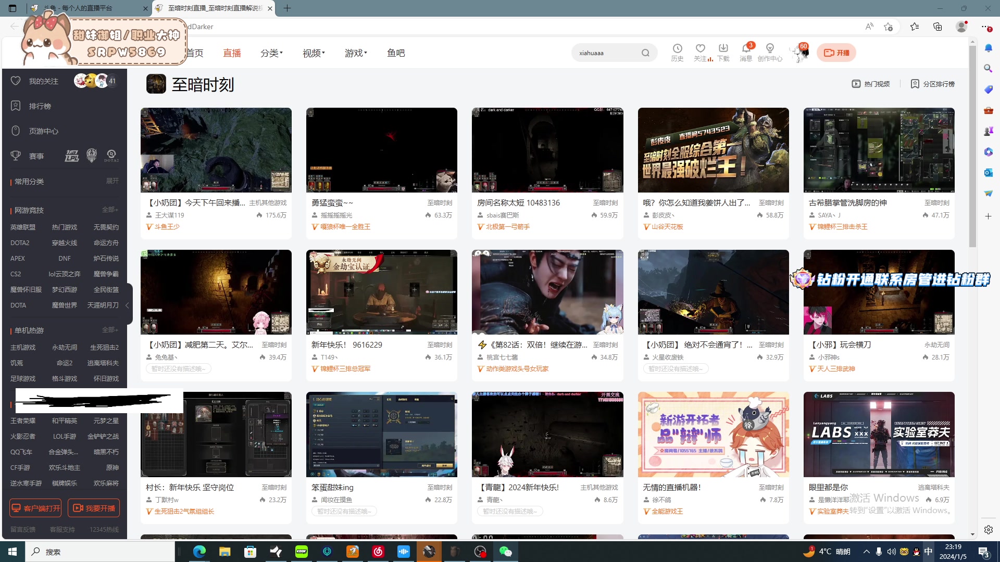The height and width of the screenshot is (562, 1000).
Task: Open the 古希腊掌管洗脚房的神 stream title
Action: (x=848, y=203)
